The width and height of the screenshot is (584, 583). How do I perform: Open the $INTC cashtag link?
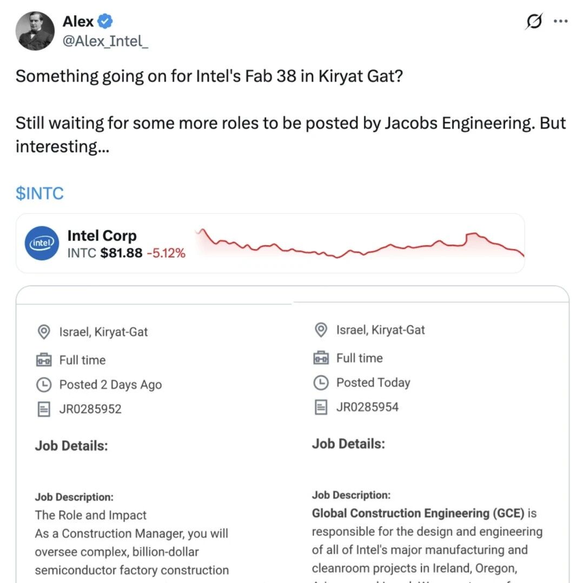point(39,193)
